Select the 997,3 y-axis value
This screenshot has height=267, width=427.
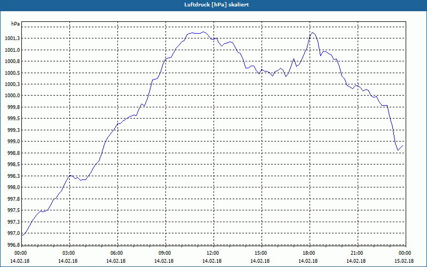coord(13,222)
